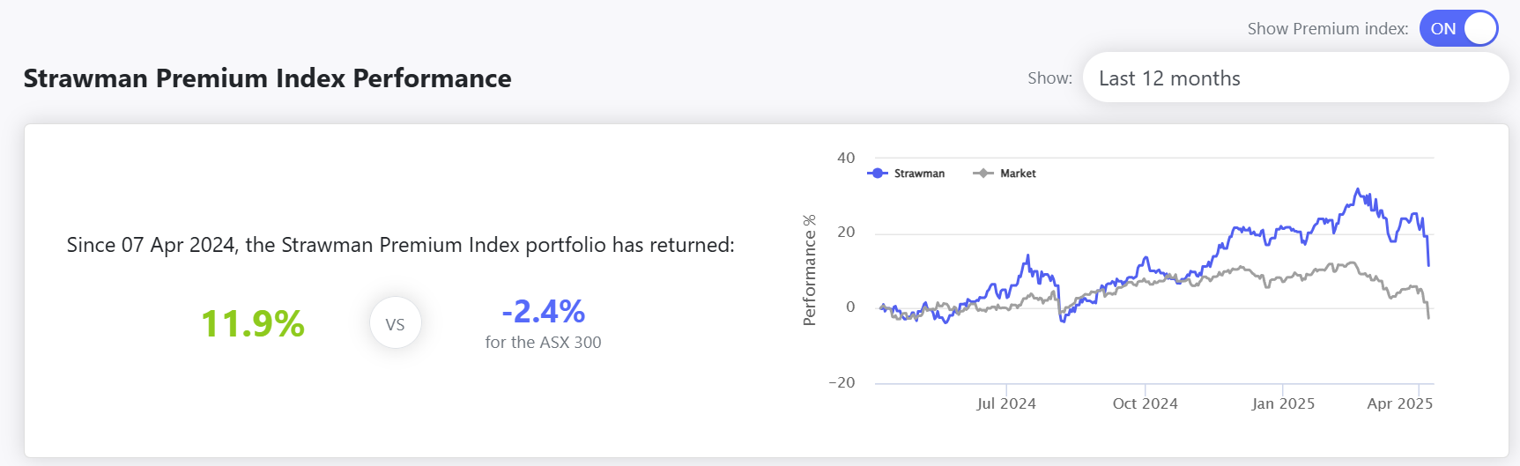Image resolution: width=1520 pixels, height=466 pixels.
Task: Click the Oct 2024 x-axis label
Action: coord(1145,403)
